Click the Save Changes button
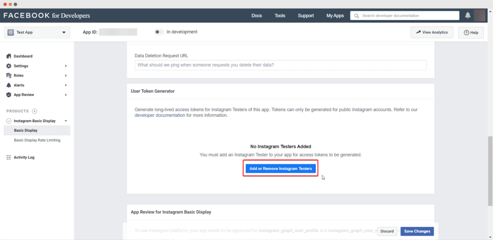The width and height of the screenshot is (493, 240). tap(417, 231)
